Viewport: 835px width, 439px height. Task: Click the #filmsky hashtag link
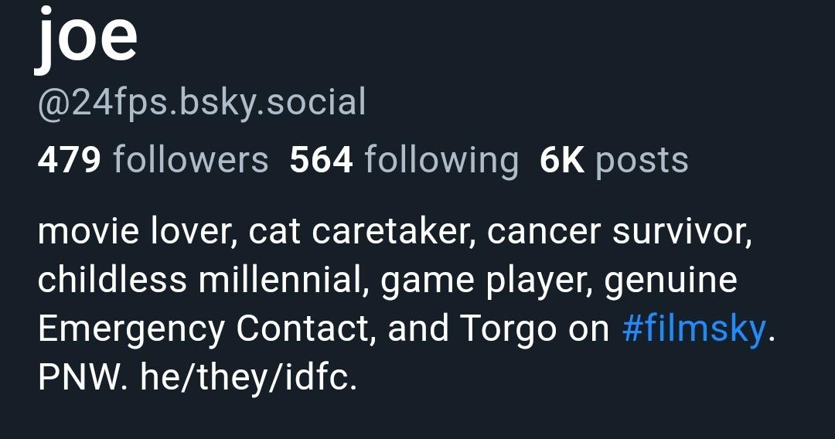[694, 329]
